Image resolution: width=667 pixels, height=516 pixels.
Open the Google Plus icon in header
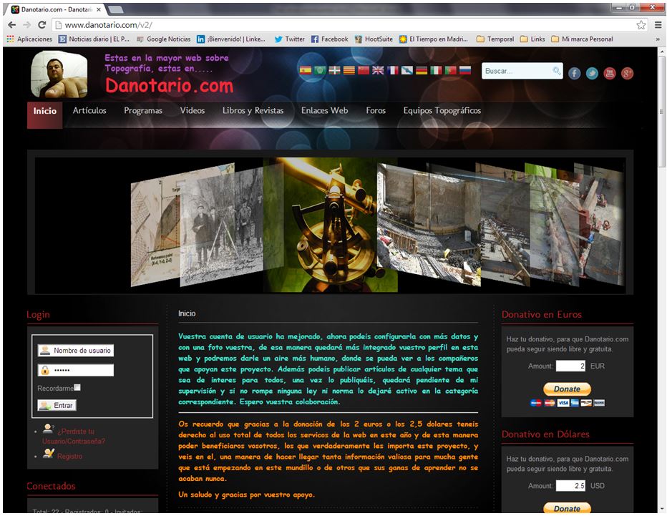click(627, 73)
